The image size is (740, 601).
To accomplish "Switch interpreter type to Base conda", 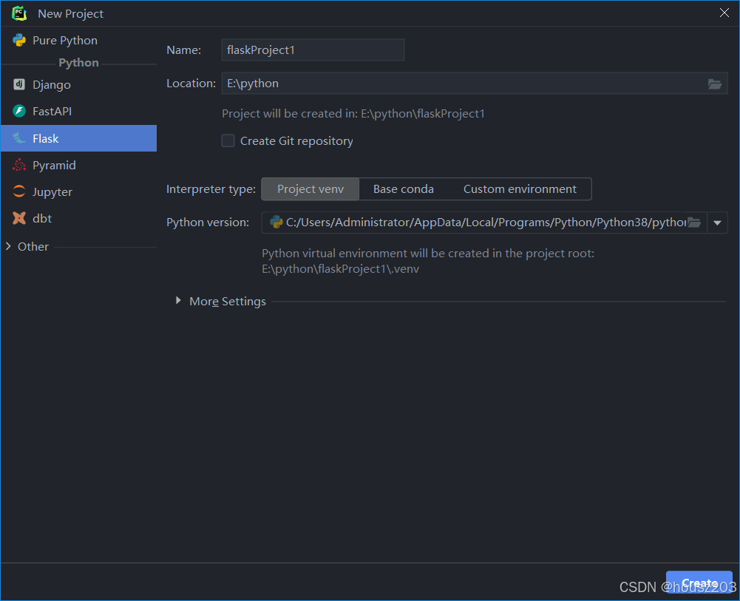I will pos(404,189).
